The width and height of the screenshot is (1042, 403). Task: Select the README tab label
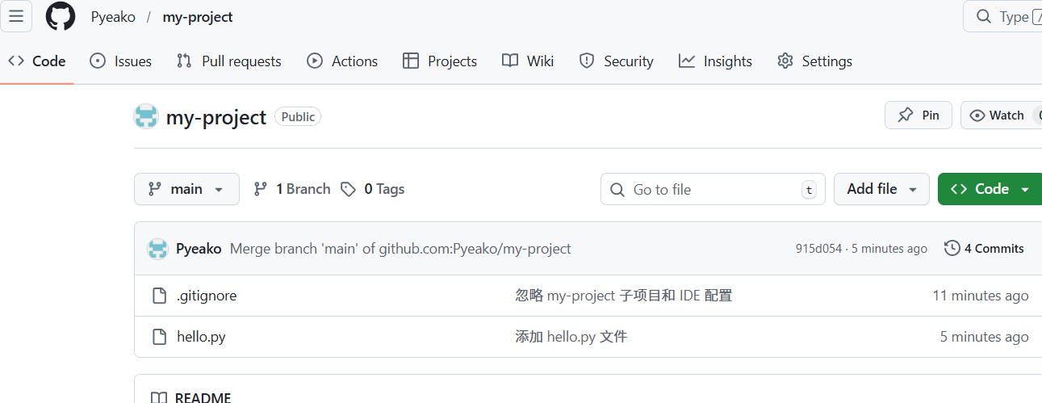(x=203, y=397)
